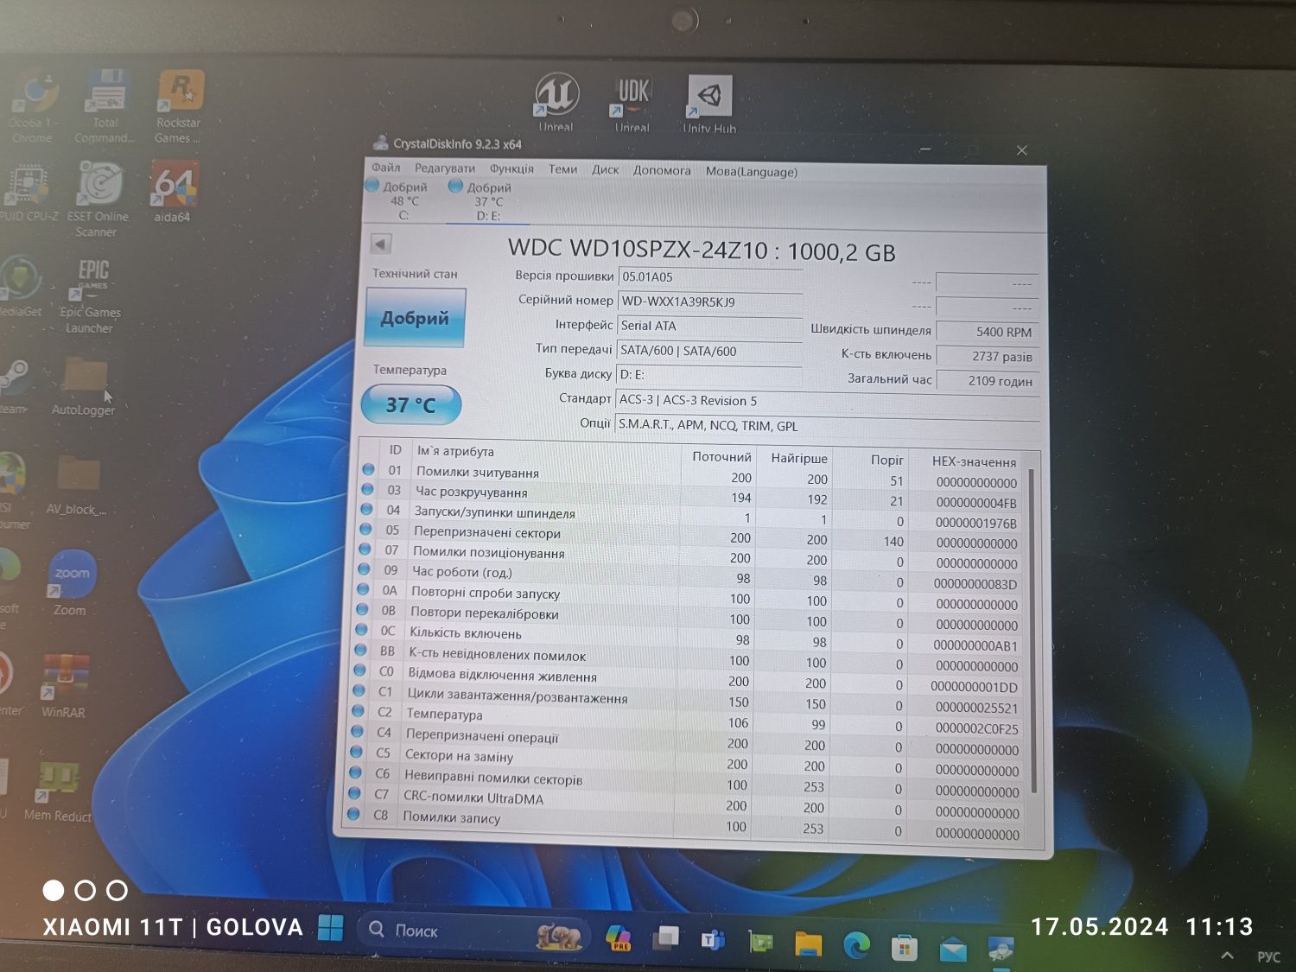The height and width of the screenshot is (972, 1296).
Task: Select the Помилки зчитування row
Action: click(x=689, y=476)
